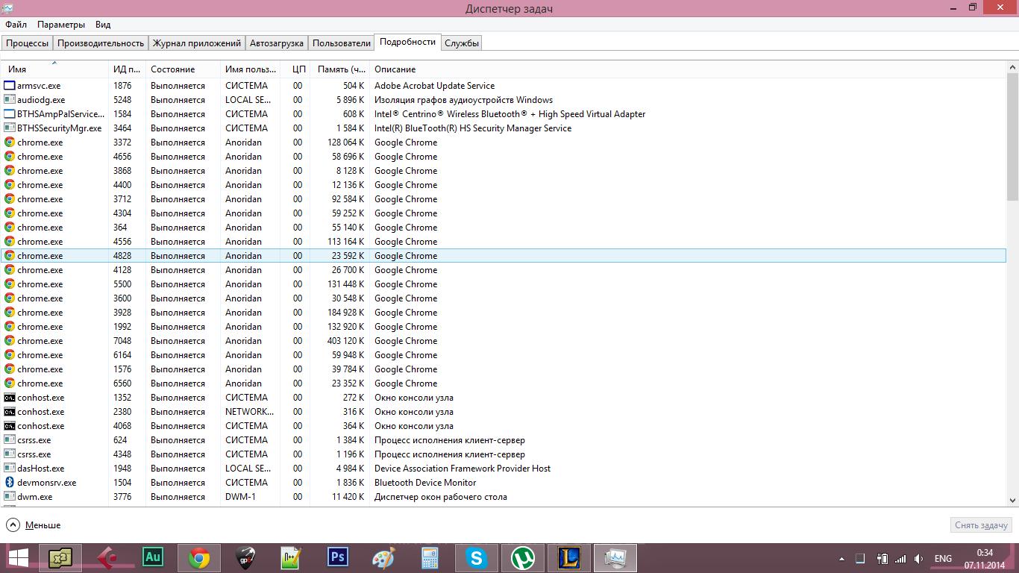This screenshot has width=1019, height=573.
Task: Sort by the Описание column header
Action: coord(688,69)
